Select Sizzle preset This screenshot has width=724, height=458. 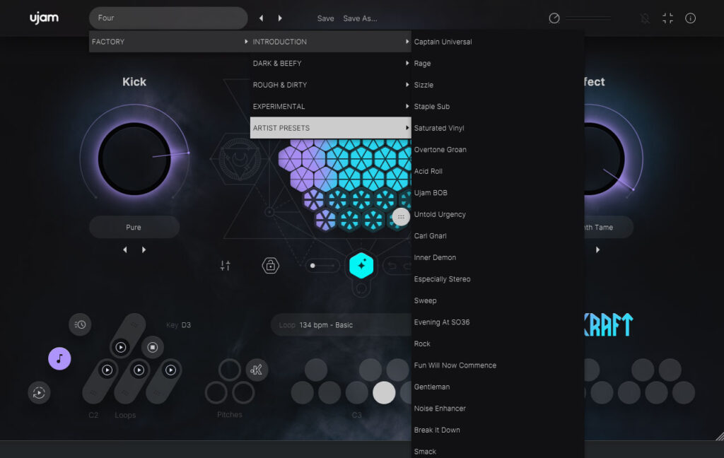tap(498, 85)
